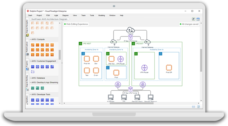Collapse the AWS / Customer Engagement group

[31, 61]
